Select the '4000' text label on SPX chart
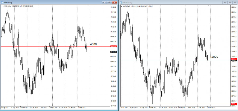 [x=93, y=44]
